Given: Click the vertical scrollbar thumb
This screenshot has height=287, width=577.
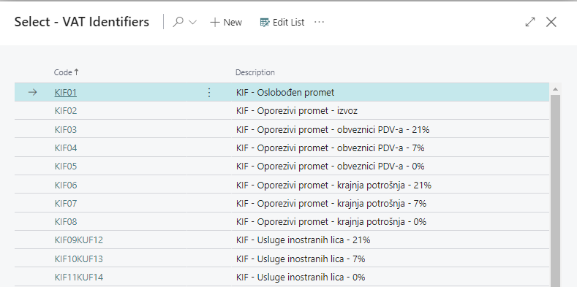Looking at the screenshot, I should pyautogui.click(x=555, y=191).
